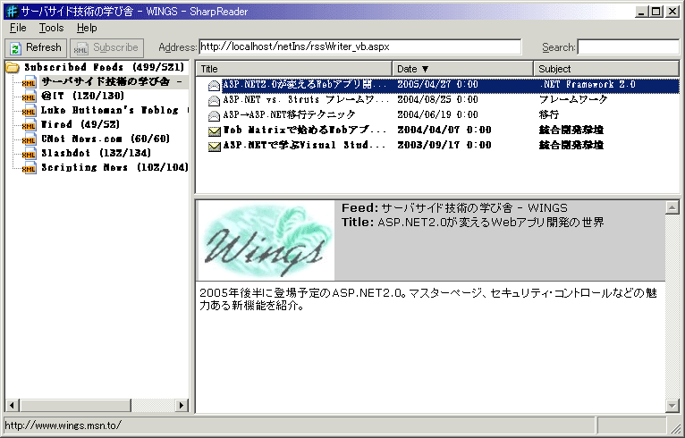Click XML icon beside Slashdot feed
Viewport: 685px width, 438px height.
coord(29,154)
